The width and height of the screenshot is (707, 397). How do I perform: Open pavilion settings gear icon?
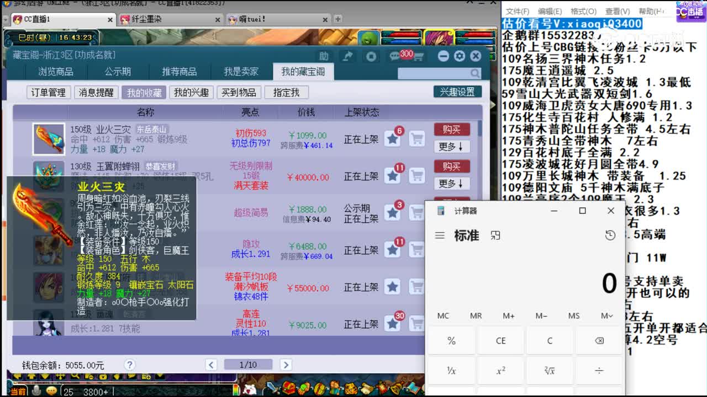coord(460,56)
